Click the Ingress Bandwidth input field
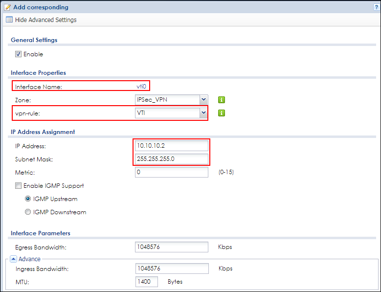This screenshot has height=292, width=381. tap(171, 269)
